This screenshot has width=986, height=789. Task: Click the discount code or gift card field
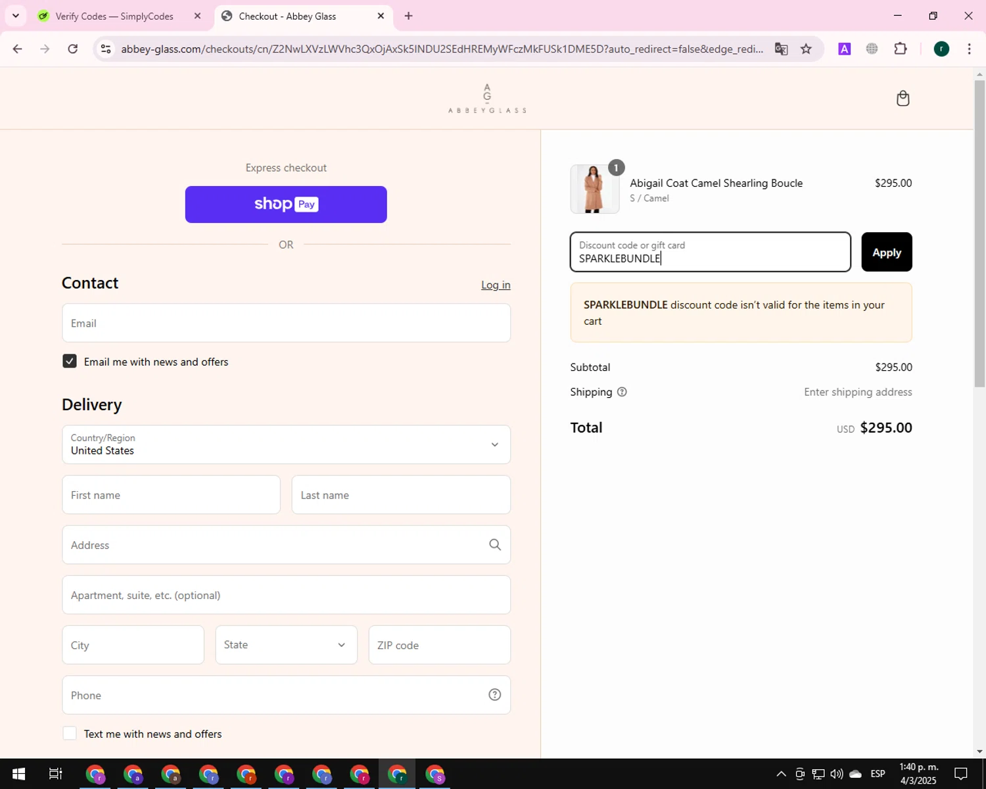point(711,252)
